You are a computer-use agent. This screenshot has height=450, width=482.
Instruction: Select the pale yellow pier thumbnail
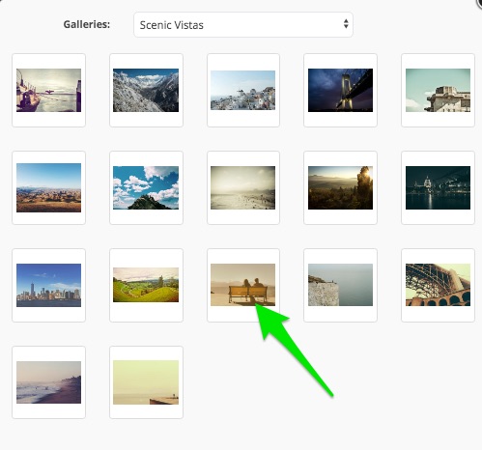point(146,382)
